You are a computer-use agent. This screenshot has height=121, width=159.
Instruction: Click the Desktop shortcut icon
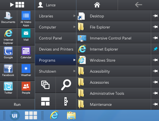click(81, 16)
